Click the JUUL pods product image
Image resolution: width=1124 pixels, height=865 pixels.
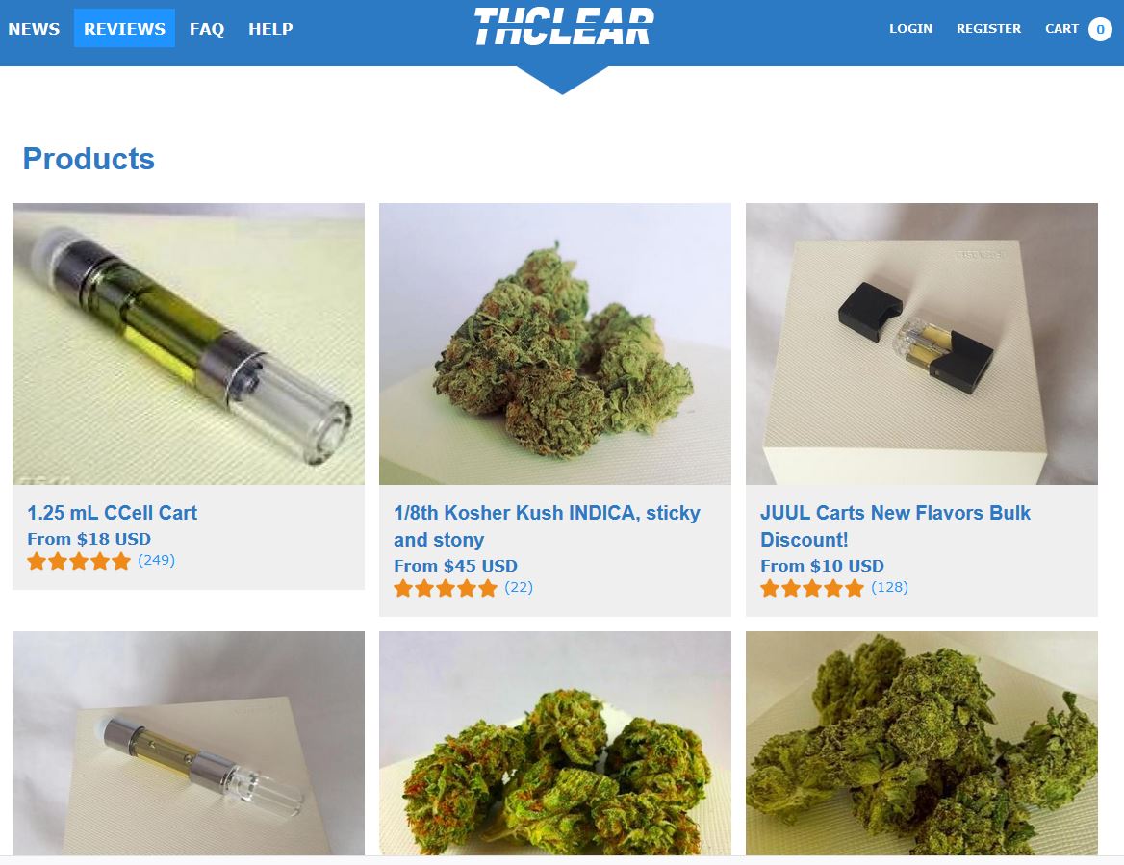coord(922,344)
